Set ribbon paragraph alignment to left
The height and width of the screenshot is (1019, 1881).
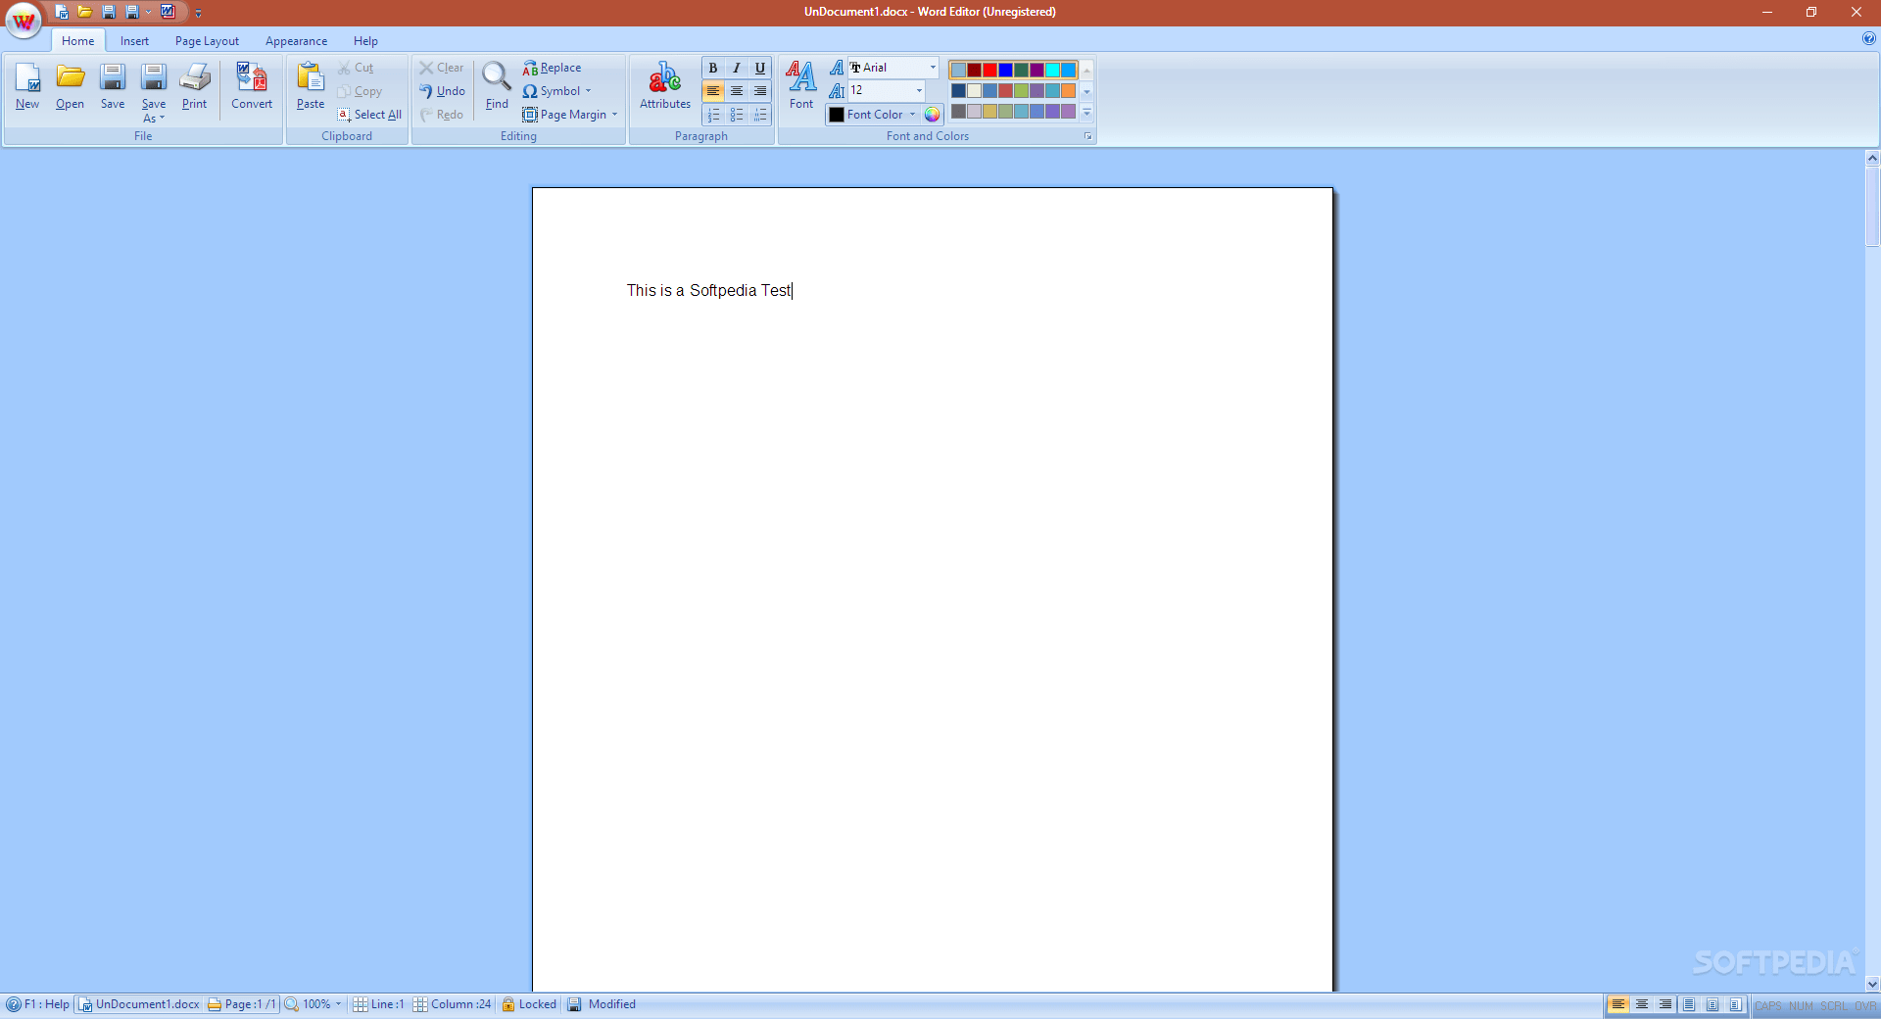[x=713, y=91]
